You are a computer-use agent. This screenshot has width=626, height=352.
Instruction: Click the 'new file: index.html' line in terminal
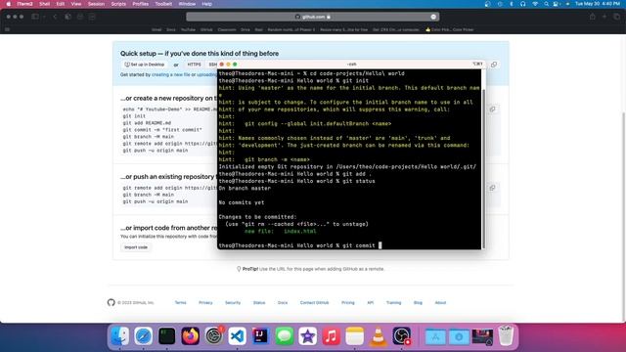tap(281, 231)
